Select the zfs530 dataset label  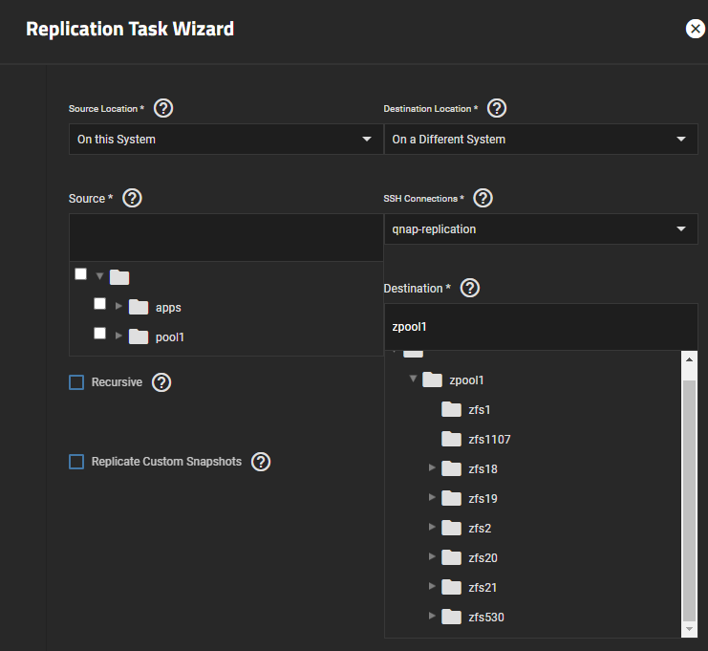(485, 618)
